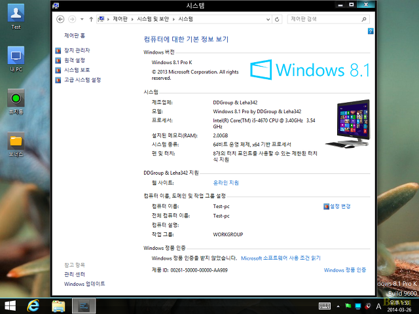Toggle the IME input mode A indicator

(378, 306)
